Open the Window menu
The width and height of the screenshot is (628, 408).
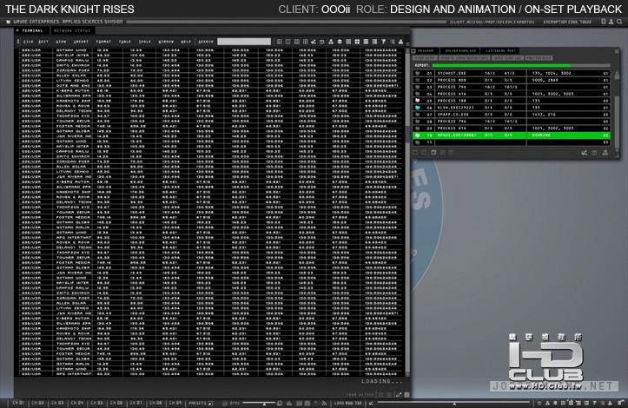[166, 42]
